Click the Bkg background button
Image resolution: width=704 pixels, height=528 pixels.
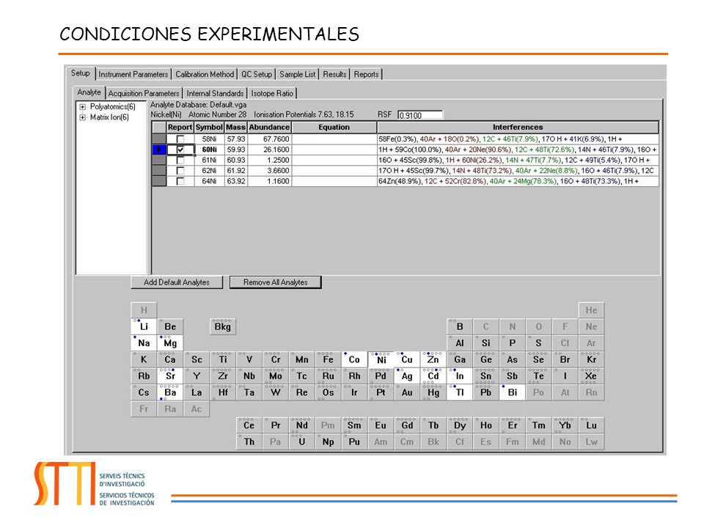pyautogui.click(x=223, y=326)
